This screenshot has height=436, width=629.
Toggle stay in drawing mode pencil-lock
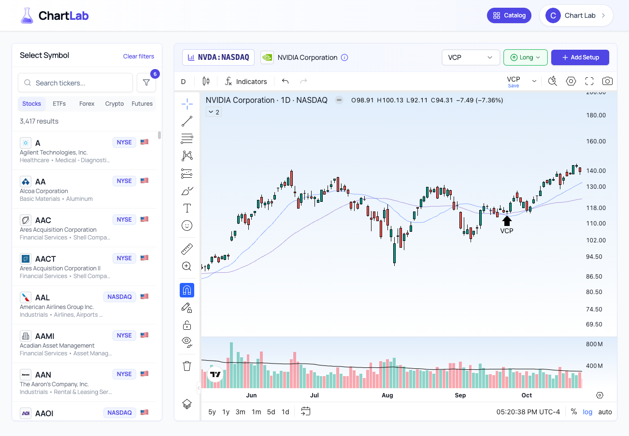pos(187,308)
